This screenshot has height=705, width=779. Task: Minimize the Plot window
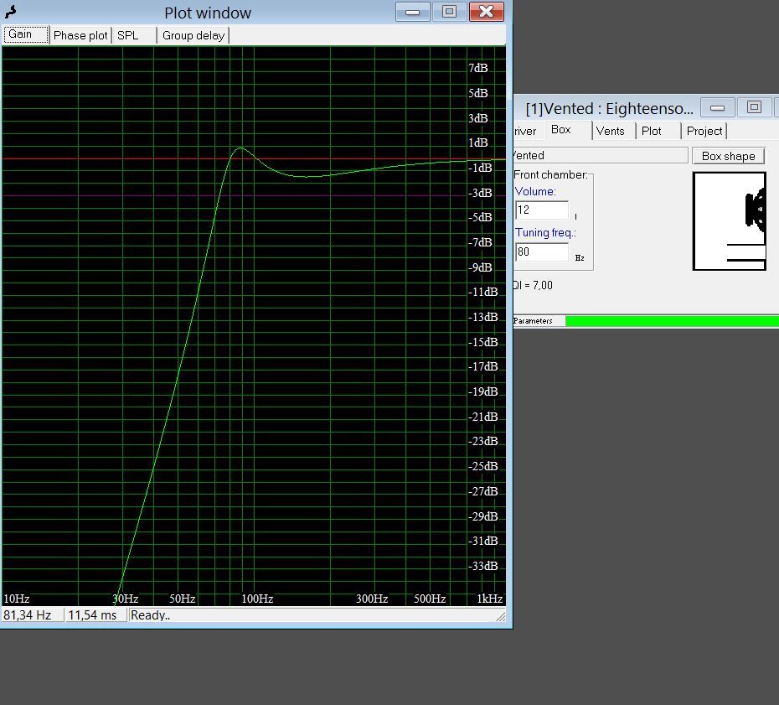[x=412, y=11]
